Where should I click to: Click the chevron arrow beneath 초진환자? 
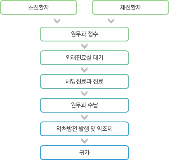point(57,21)
